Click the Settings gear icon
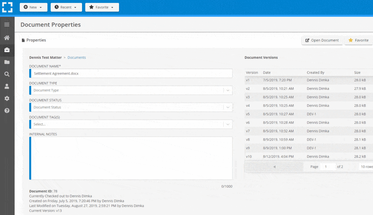Screen dimensions: 373x215 [7, 98]
